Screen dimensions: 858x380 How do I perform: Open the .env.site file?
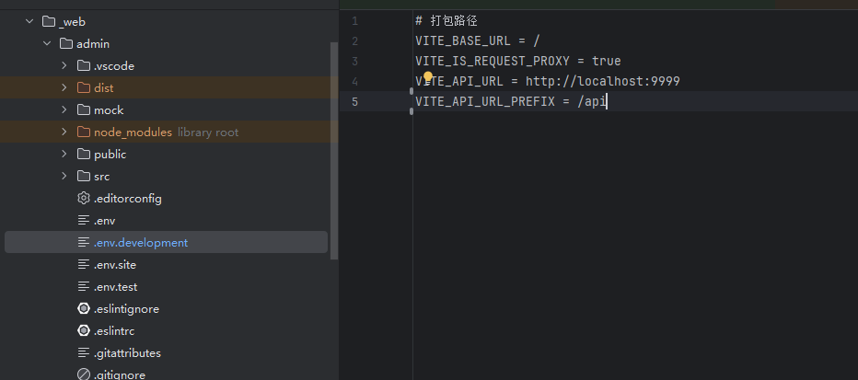114,265
